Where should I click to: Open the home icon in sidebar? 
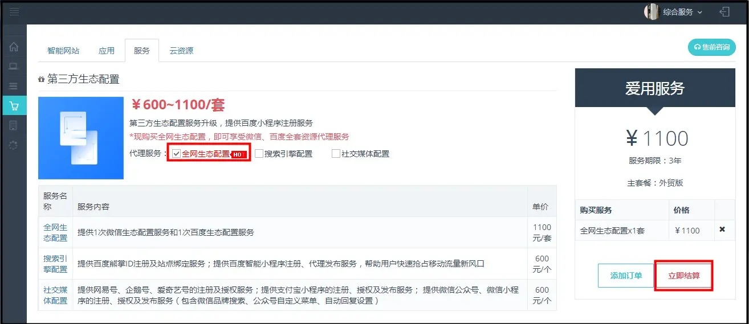[x=14, y=47]
